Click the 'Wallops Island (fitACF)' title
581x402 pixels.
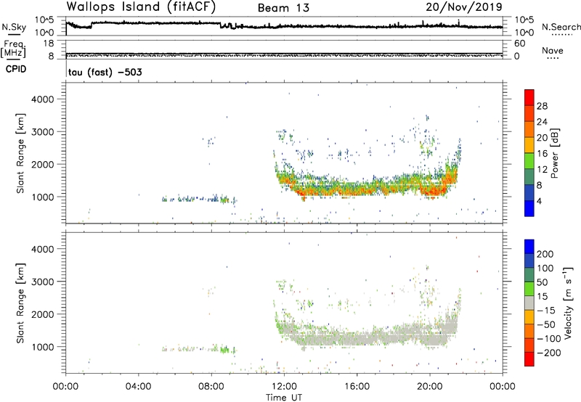click(141, 7)
